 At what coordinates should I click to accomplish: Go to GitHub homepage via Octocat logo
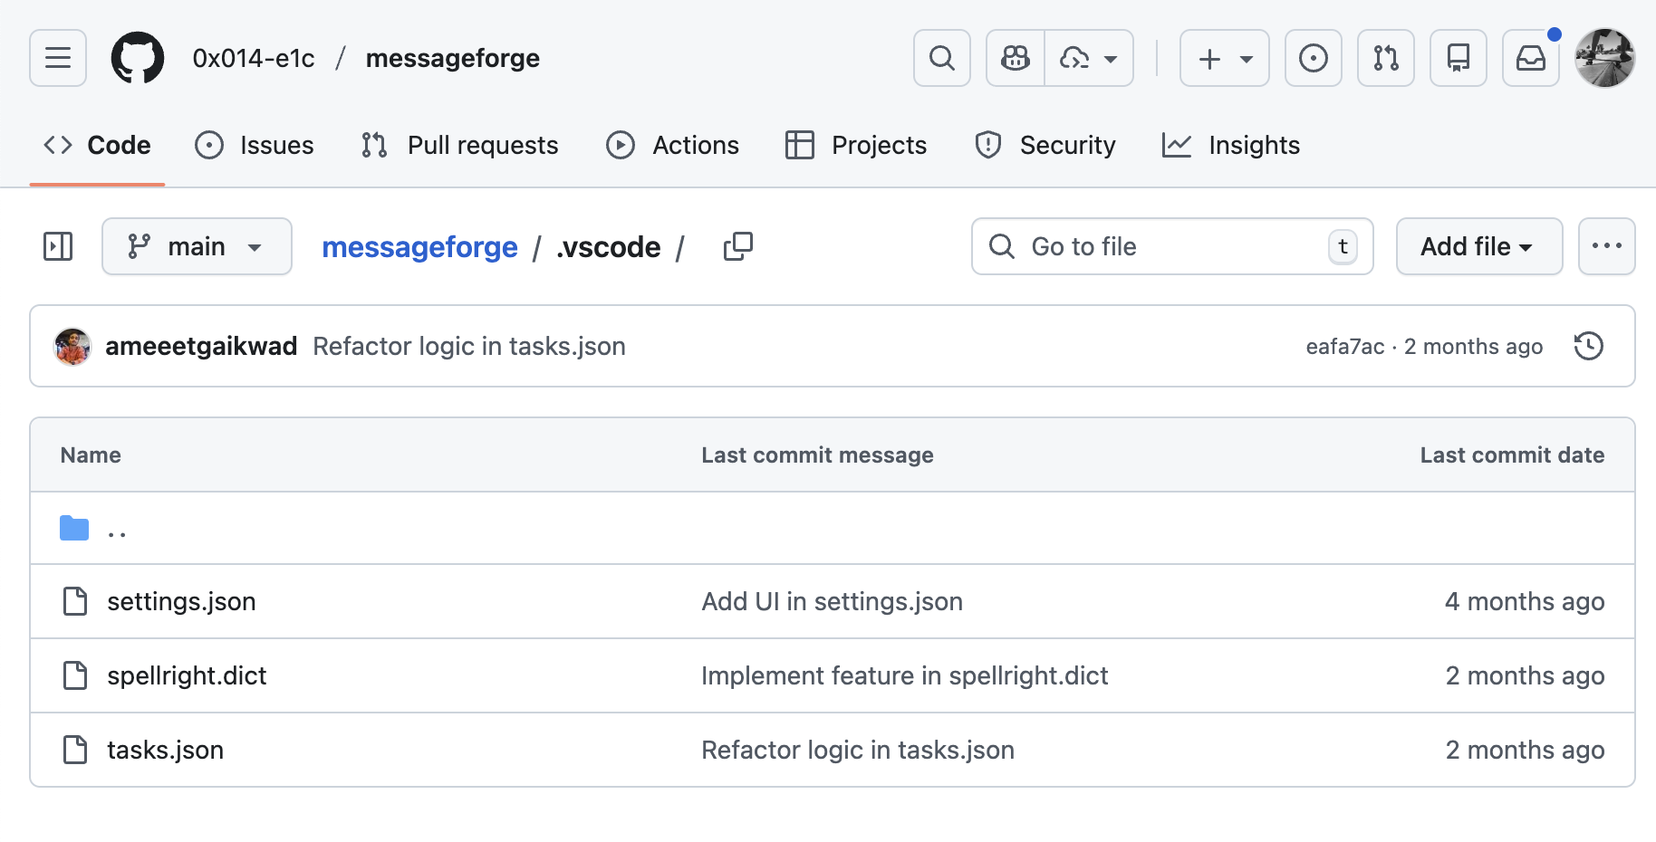tap(138, 58)
